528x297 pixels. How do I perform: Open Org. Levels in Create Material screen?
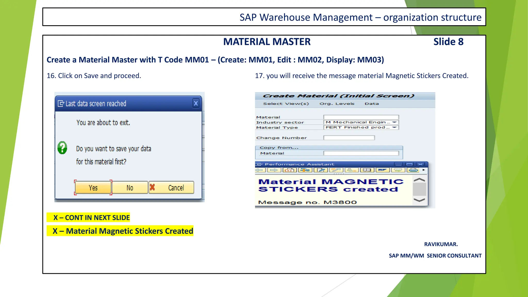pyautogui.click(x=337, y=104)
